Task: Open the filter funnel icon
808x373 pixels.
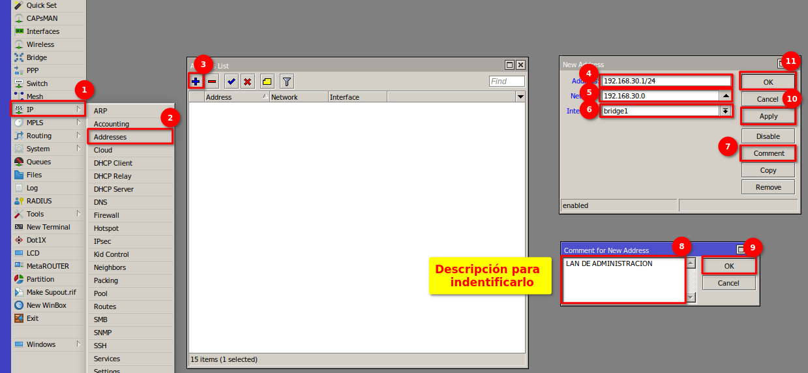Action: [287, 82]
